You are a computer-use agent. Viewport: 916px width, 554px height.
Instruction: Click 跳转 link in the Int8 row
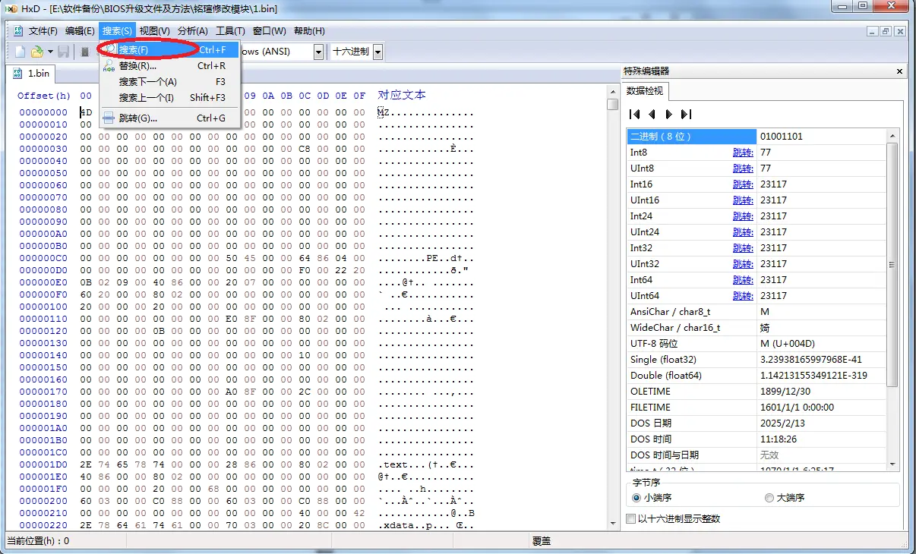point(743,153)
